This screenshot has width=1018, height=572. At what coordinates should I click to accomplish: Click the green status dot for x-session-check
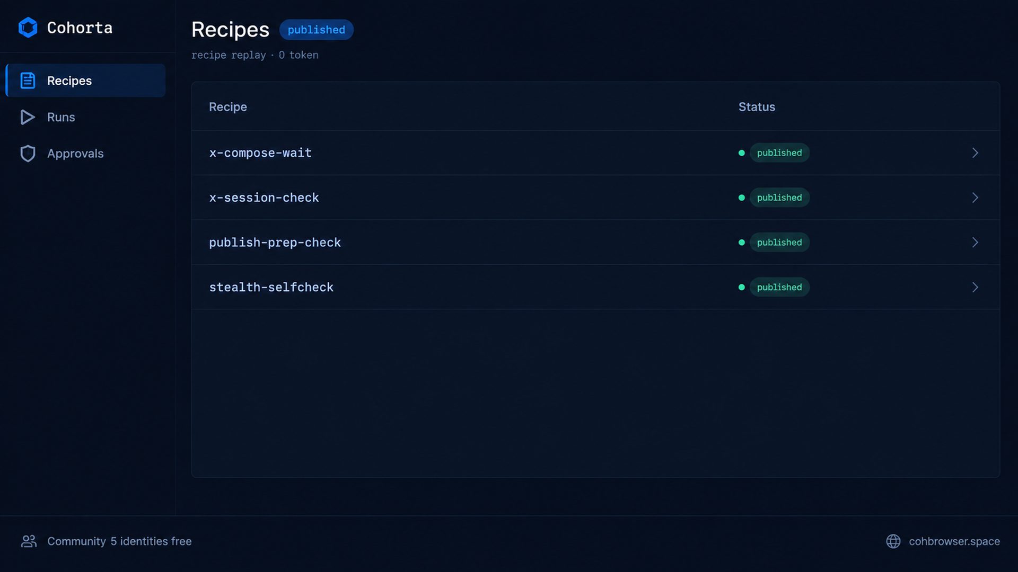pyautogui.click(x=742, y=198)
